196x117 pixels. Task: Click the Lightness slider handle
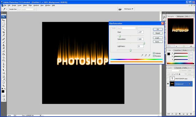[130, 50]
